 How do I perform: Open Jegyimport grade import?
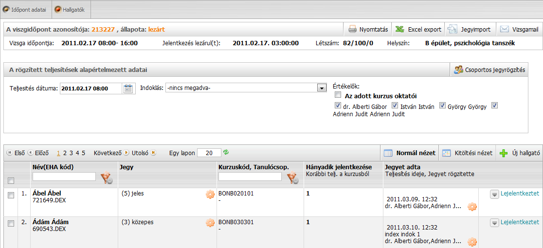click(470, 29)
